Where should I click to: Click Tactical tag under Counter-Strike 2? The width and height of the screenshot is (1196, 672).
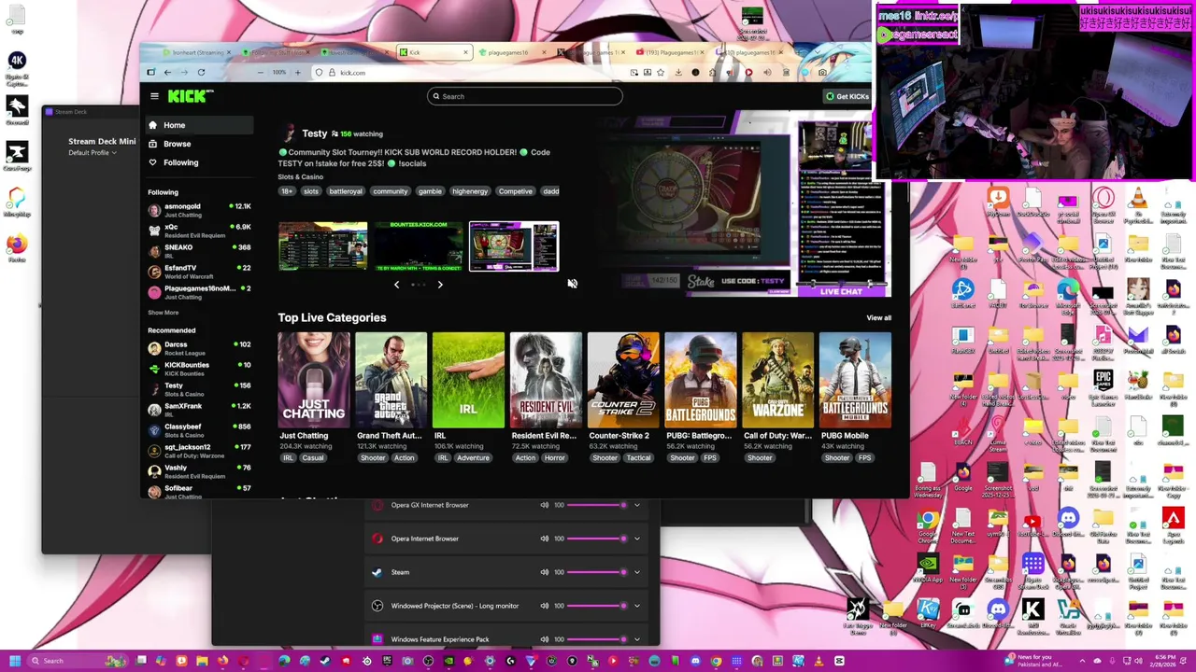638,458
